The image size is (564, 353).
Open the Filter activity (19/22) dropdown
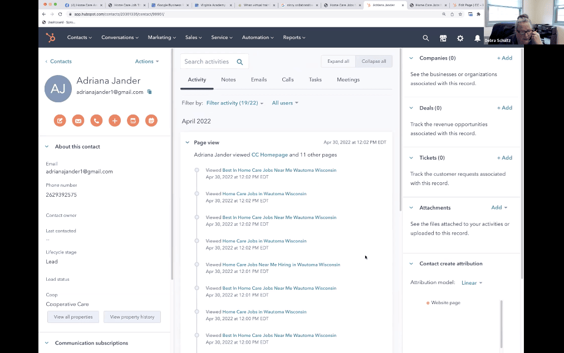235,103
